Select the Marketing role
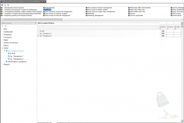 tap(91, 14)
